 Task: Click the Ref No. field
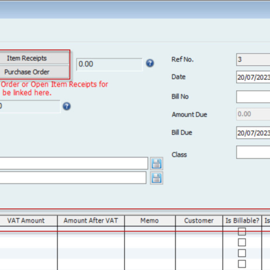(x=253, y=59)
